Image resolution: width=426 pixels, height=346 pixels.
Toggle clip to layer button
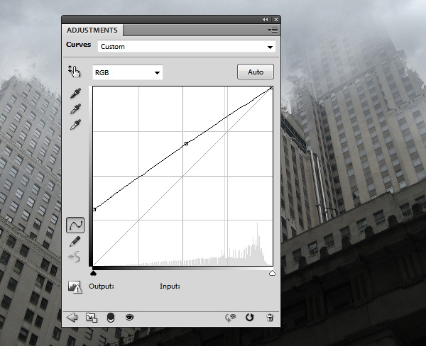[x=111, y=318]
